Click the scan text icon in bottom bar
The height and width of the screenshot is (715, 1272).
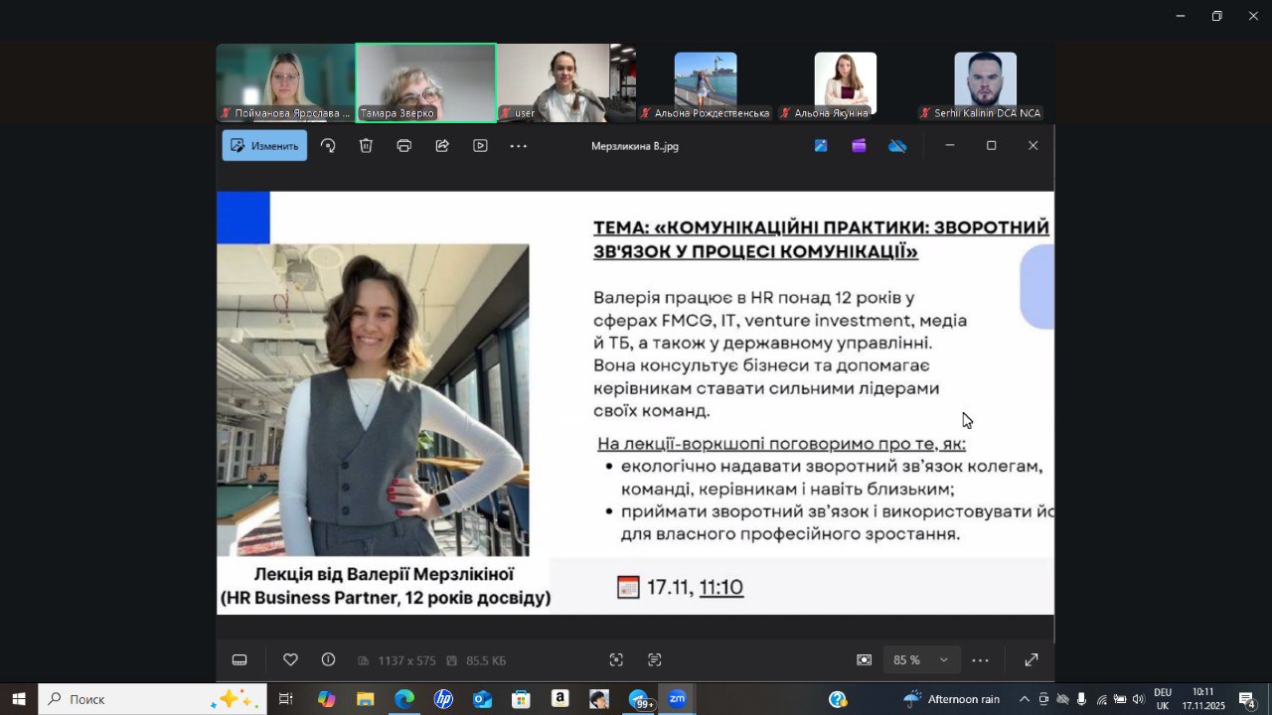[x=654, y=660]
